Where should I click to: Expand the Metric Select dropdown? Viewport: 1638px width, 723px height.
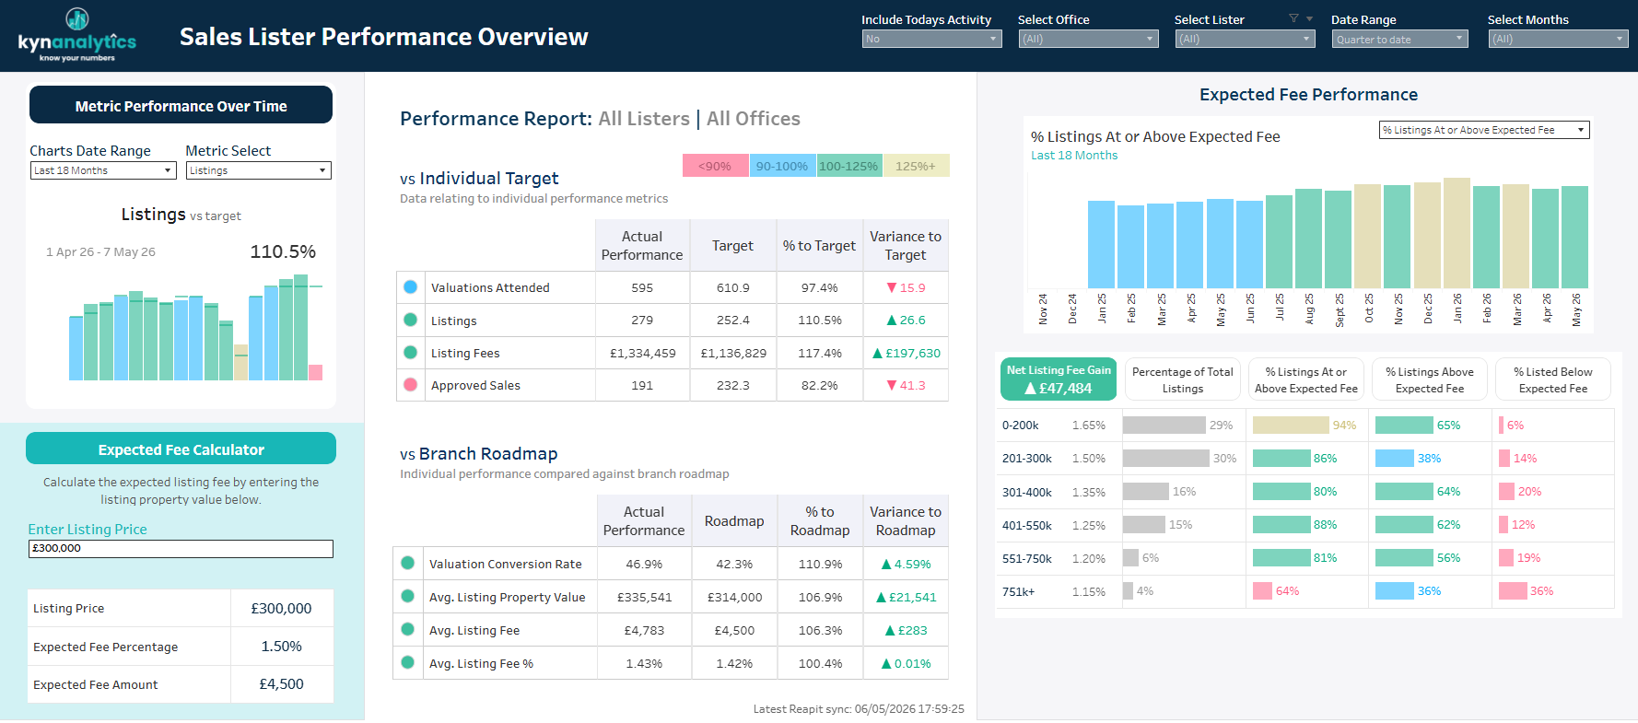[x=259, y=170]
